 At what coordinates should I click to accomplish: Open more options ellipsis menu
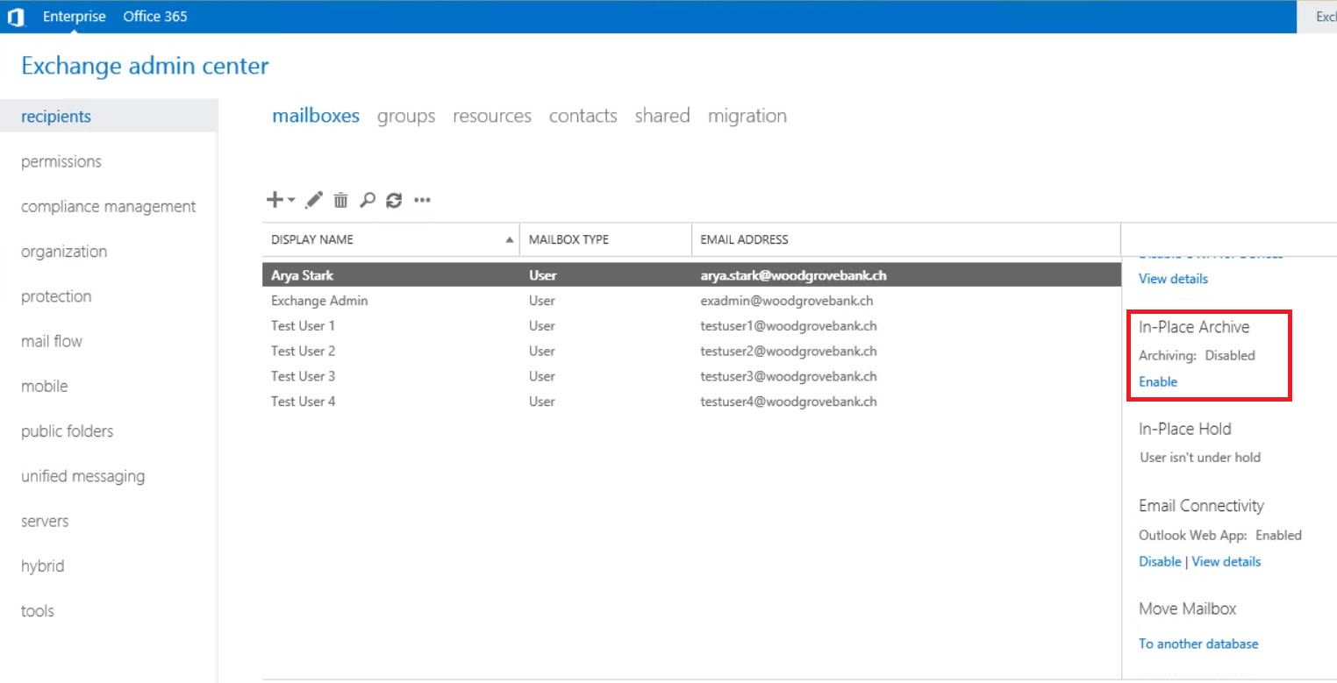click(x=422, y=200)
